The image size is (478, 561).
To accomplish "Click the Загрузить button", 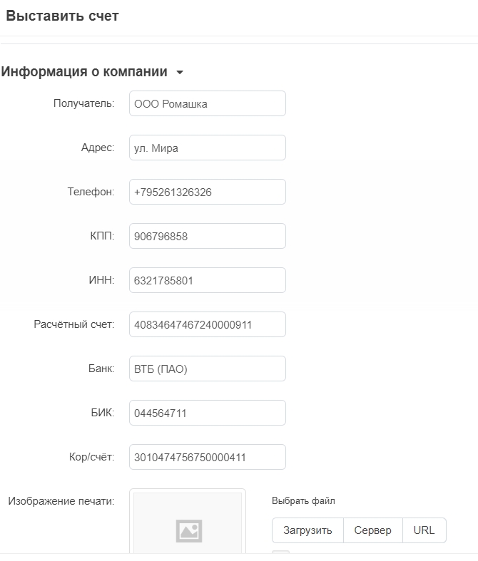I will 307,530.
